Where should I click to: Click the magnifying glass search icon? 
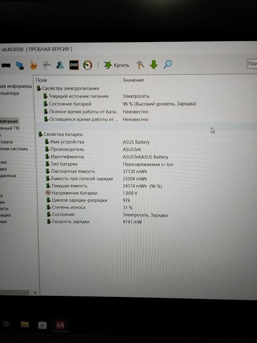(167, 65)
